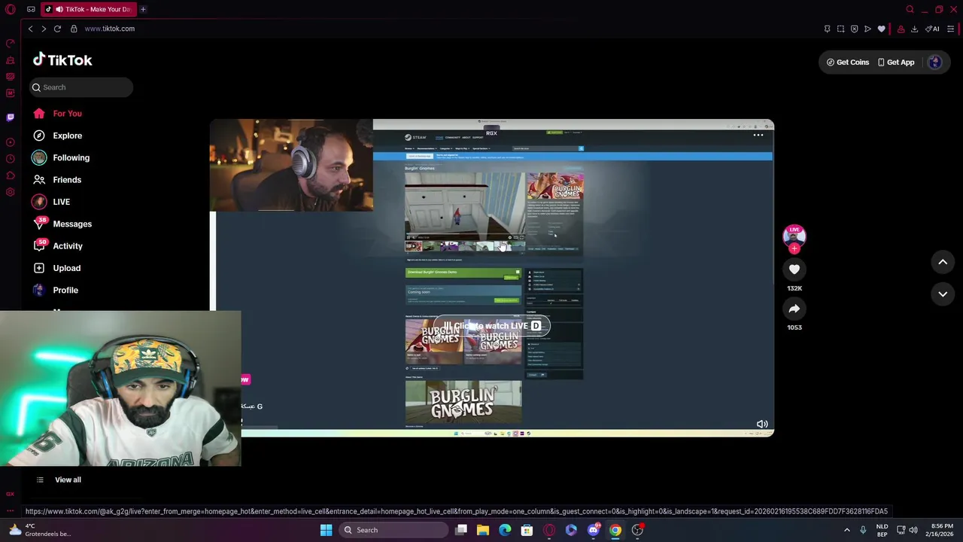Click the TikTok logo
Screen dimensions: 963x542
tap(62, 60)
